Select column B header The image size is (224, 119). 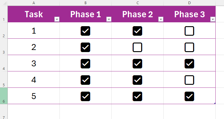pyautogui.click(x=85, y=3)
